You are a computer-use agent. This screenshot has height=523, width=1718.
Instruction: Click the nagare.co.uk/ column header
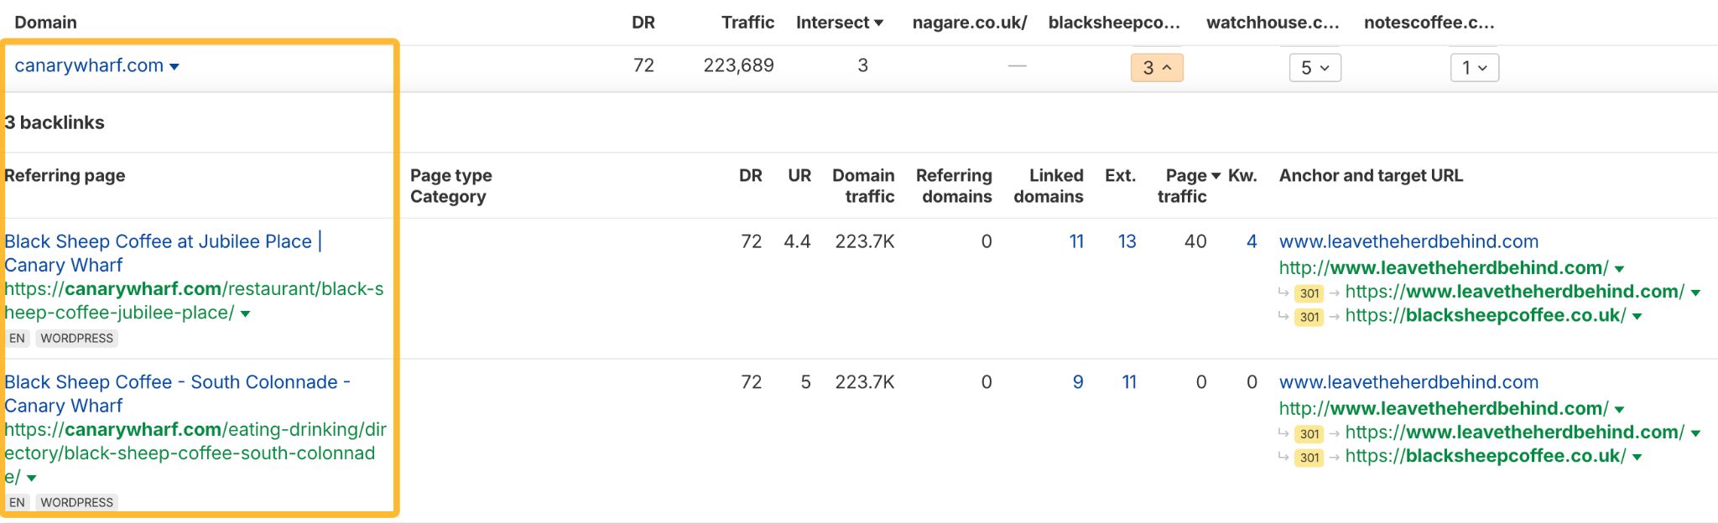click(x=969, y=23)
